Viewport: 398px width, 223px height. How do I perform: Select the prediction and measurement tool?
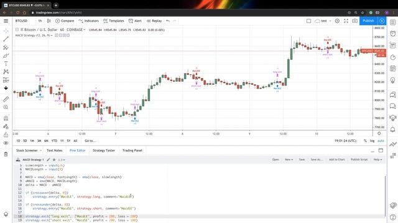pos(6,80)
